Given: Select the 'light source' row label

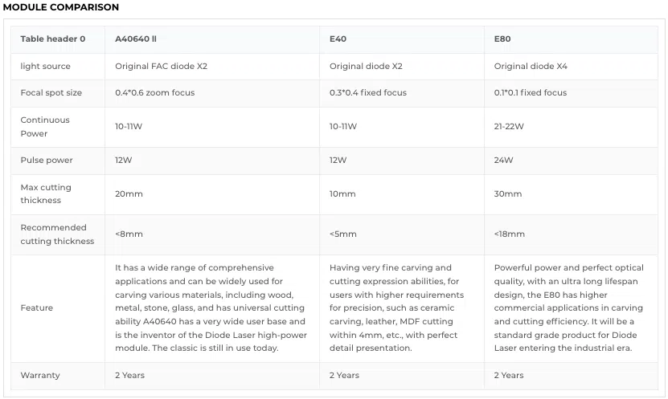Looking at the screenshot, I should [46, 67].
